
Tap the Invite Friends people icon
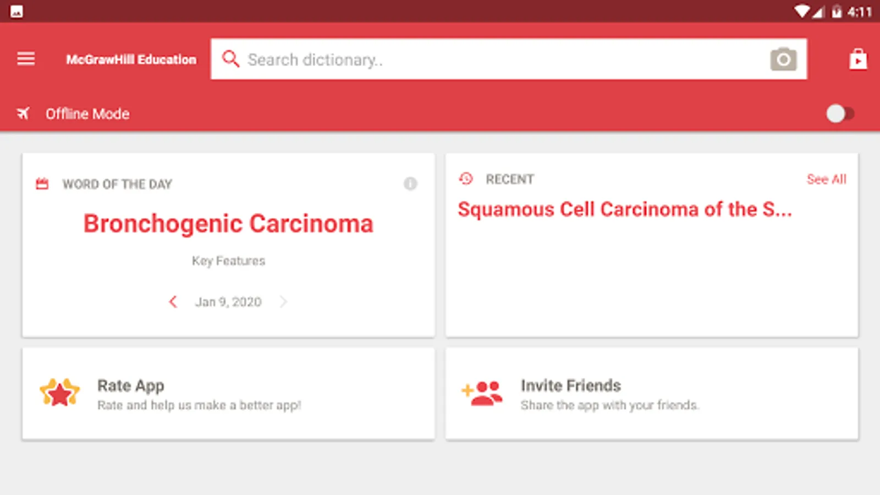coord(482,393)
